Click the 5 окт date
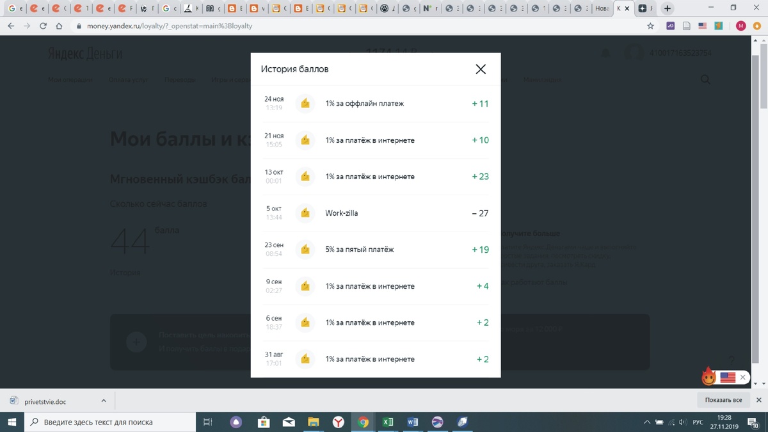Image resolution: width=768 pixels, height=432 pixels. pyautogui.click(x=274, y=209)
